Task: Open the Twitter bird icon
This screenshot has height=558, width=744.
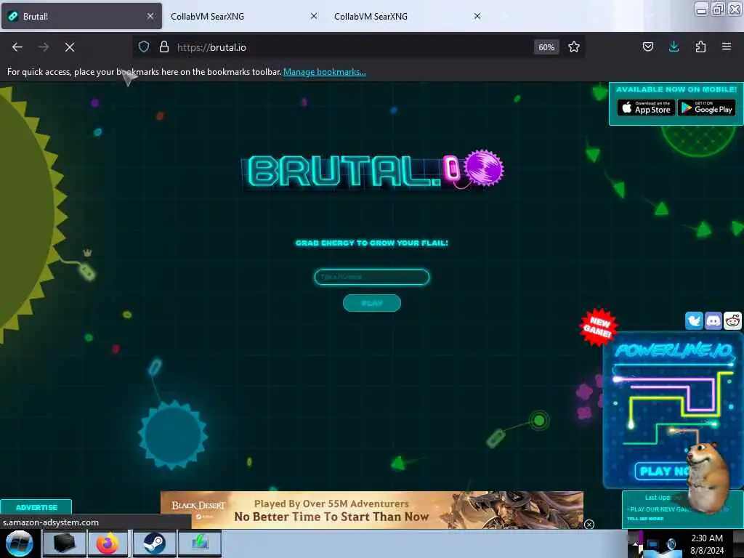Action: coord(694,320)
